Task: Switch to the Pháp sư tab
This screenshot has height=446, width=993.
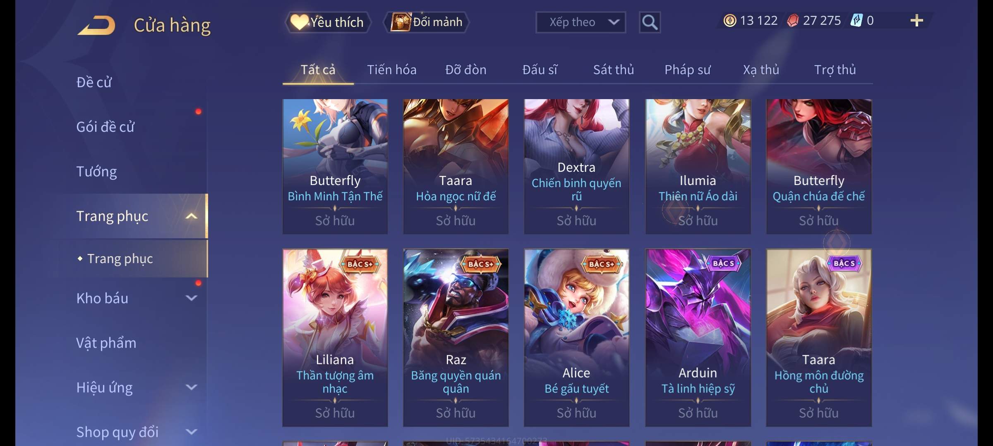Action: 687,70
